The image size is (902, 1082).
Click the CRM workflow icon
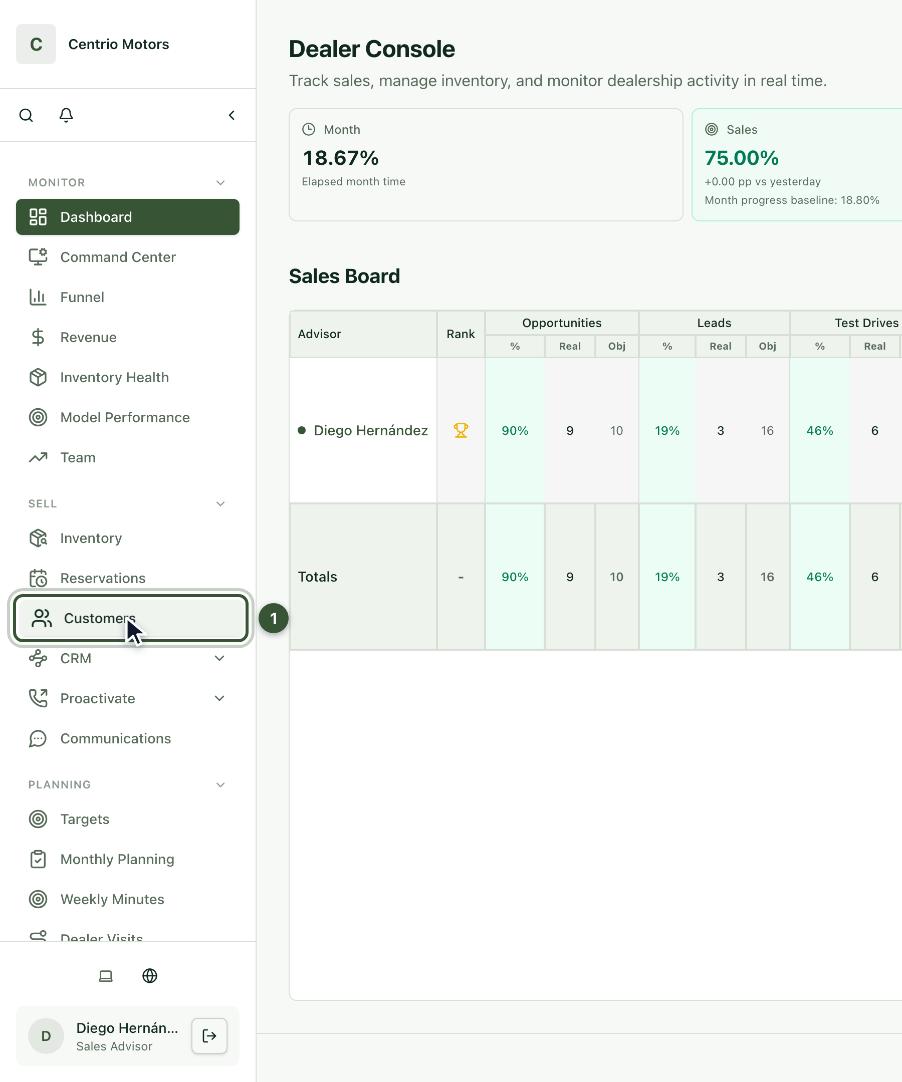point(38,659)
